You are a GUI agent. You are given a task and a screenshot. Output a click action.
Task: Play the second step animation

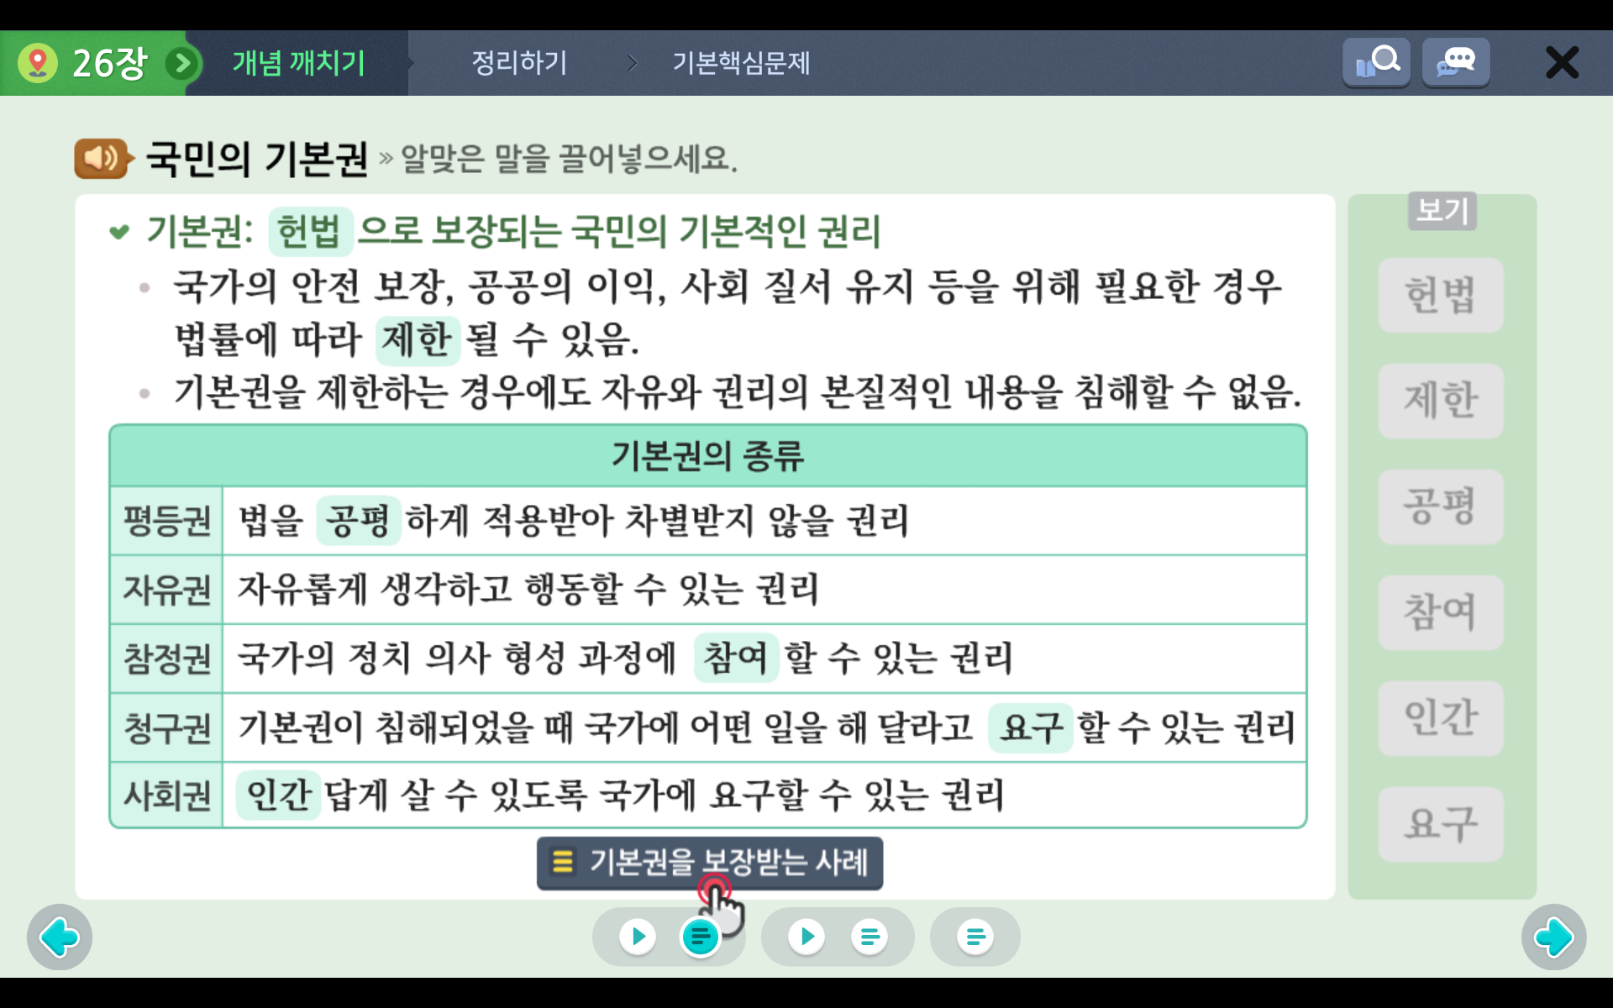[x=806, y=936]
